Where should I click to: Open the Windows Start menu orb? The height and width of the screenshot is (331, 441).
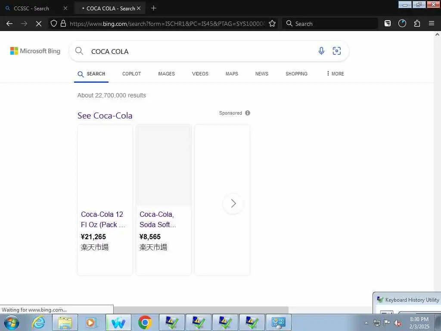pos(12,322)
